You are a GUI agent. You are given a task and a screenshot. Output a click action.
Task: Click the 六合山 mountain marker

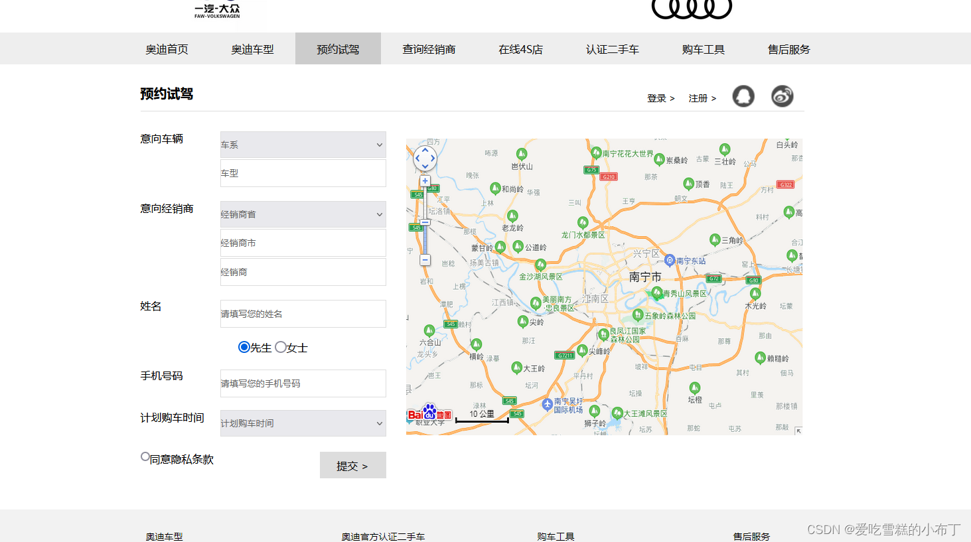(429, 330)
